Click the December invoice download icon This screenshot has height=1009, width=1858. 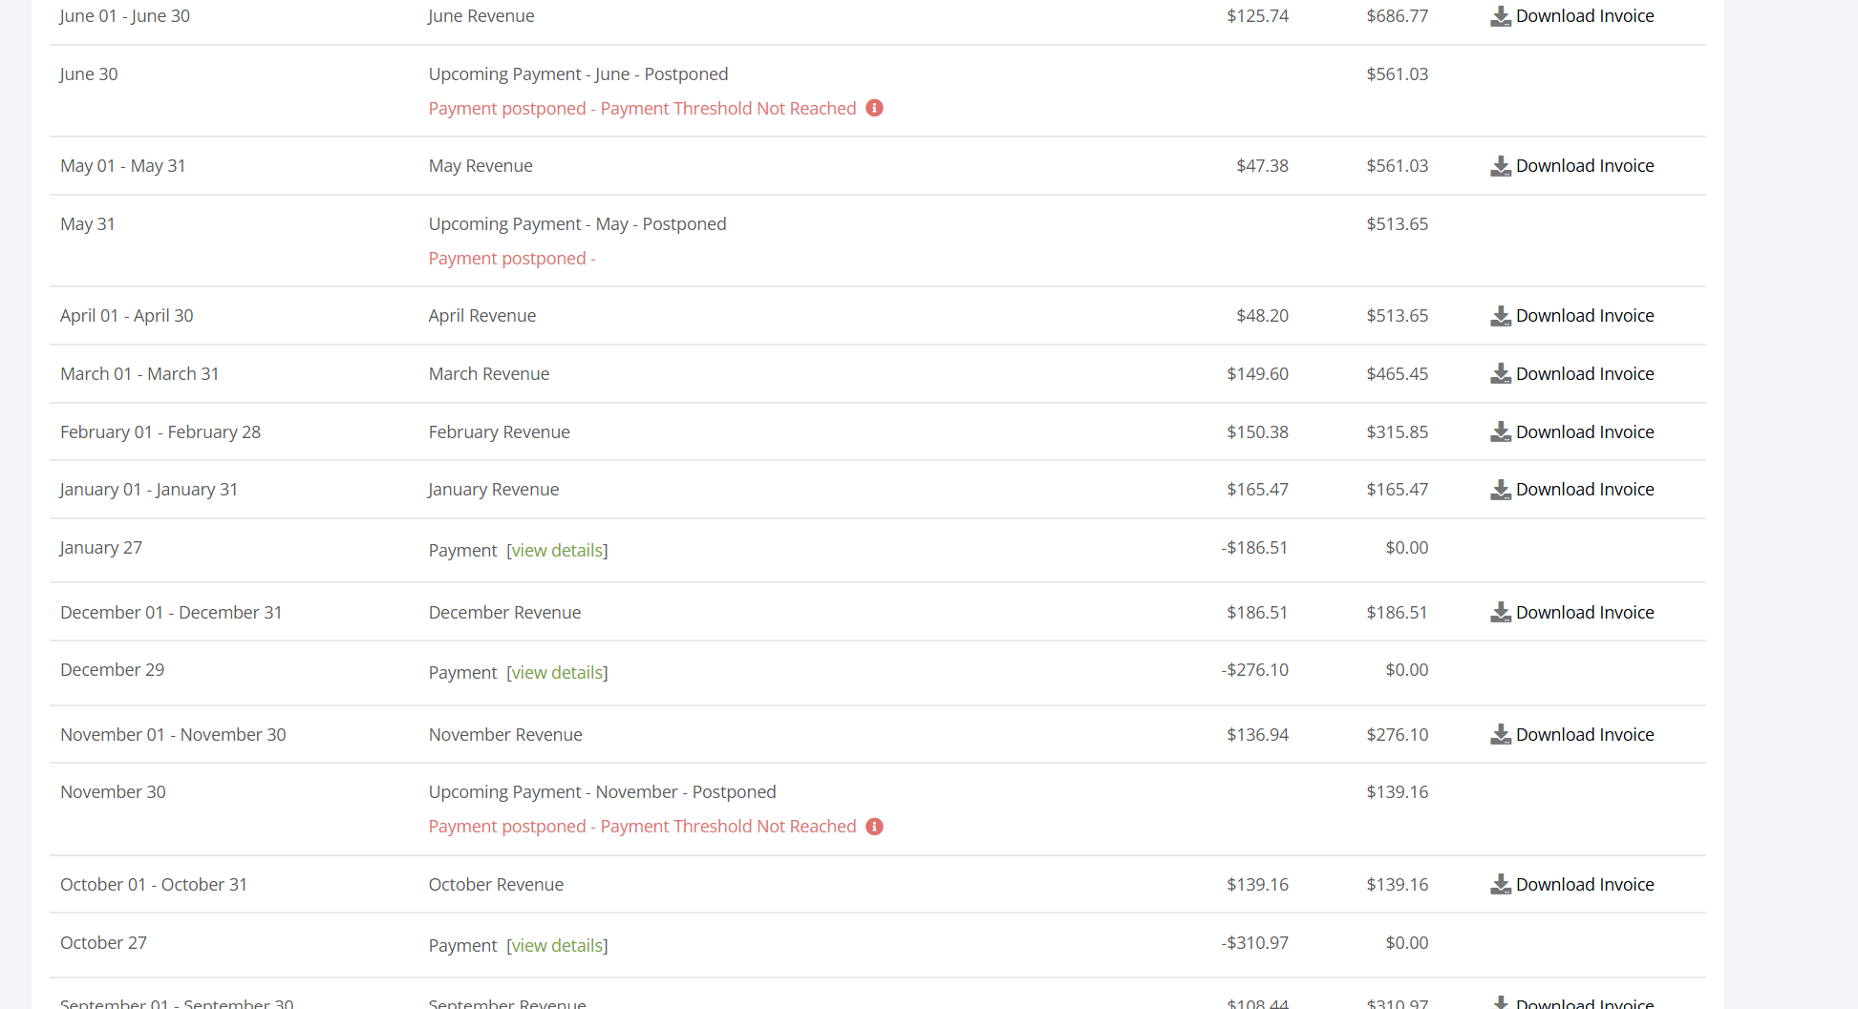coord(1501,613)
